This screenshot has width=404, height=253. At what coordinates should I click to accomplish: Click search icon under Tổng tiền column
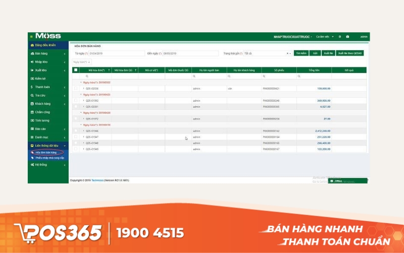pos(299,76)
